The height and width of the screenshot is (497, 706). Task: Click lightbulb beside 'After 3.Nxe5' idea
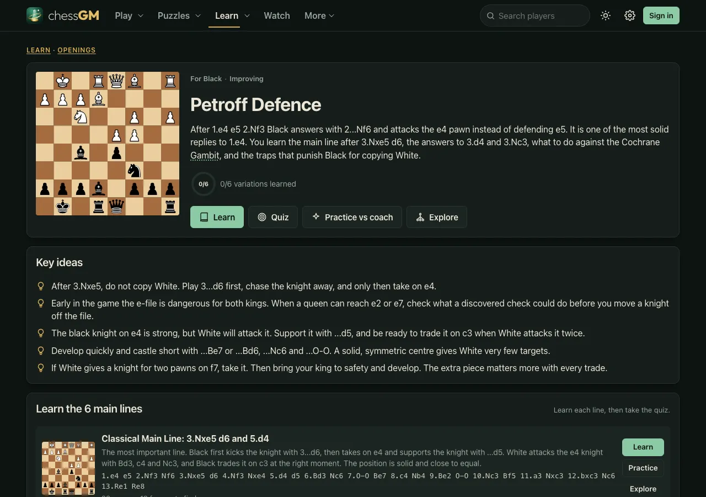tap(40, 286)
